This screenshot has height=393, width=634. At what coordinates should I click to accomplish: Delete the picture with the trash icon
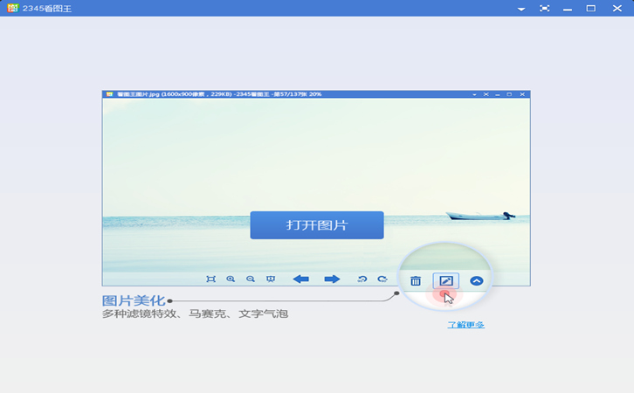pyautogui.click(x=416, y=281)
